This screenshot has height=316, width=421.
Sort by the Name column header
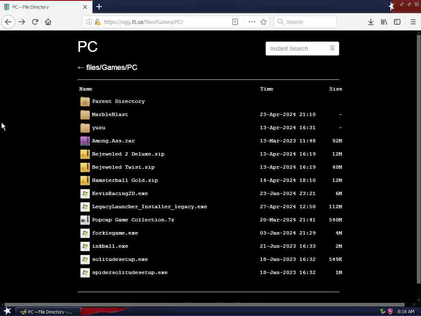tap(86, 89)
